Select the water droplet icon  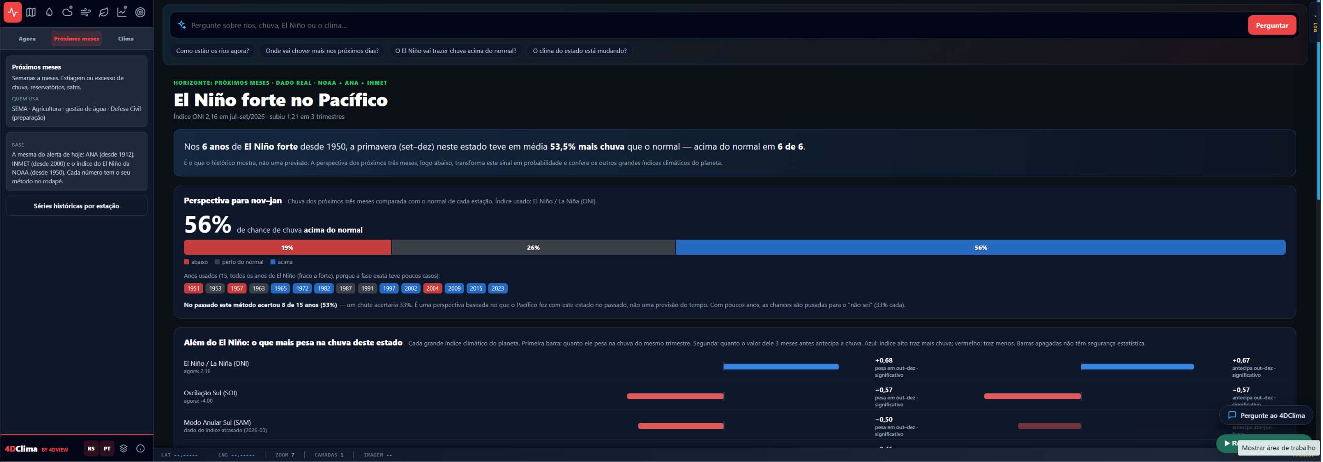49,12
